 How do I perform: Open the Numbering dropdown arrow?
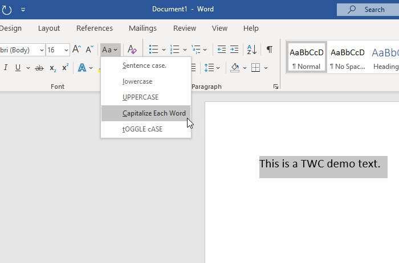(185, 50)
